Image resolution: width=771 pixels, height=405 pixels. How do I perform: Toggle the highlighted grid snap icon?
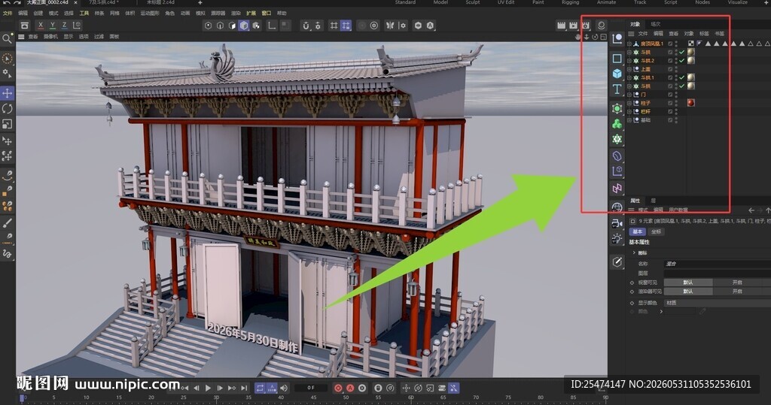pos(346,26)
